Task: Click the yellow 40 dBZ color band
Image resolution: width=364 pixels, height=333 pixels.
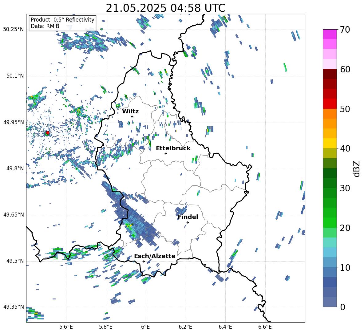Action: pyautogui.click(x=330, y=143)
